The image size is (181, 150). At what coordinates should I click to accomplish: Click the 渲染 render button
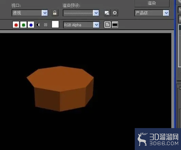[152, 3]
